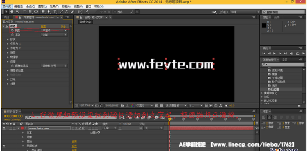Open the viewer magnification dropdown 60.7%
307x151 pixels.
[x=87, y=106]
